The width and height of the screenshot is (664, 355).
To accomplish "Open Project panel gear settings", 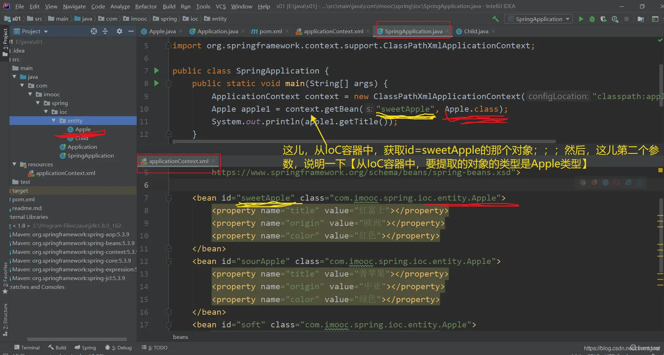I will [x=119, y=31].
